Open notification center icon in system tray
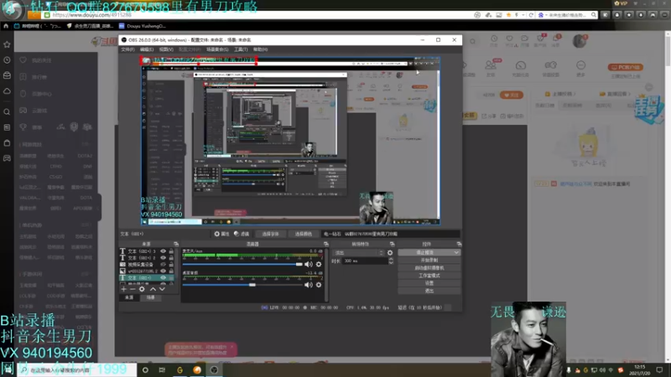The image size is (671, 377). [659, 370]
